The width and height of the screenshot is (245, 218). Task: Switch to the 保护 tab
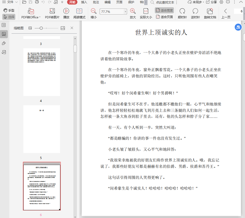pos(131,2)
